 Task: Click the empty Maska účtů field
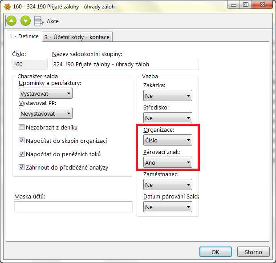[x=73, y=206]
